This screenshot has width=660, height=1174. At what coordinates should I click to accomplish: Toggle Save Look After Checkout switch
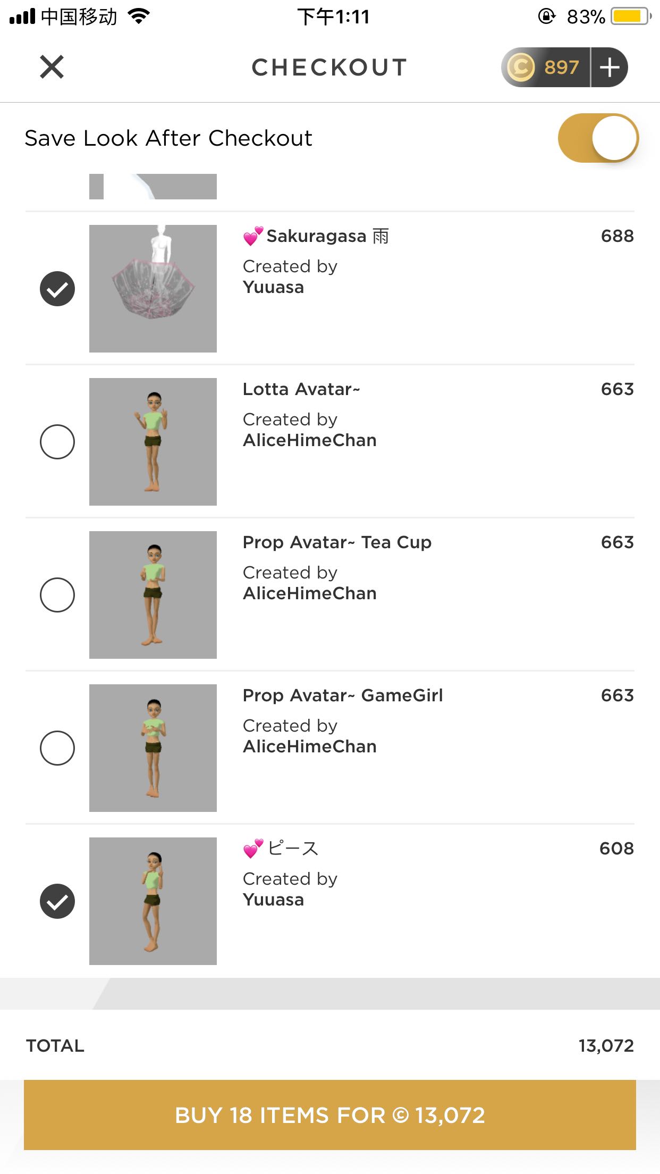pyautogui.click(x=598, y=138)
